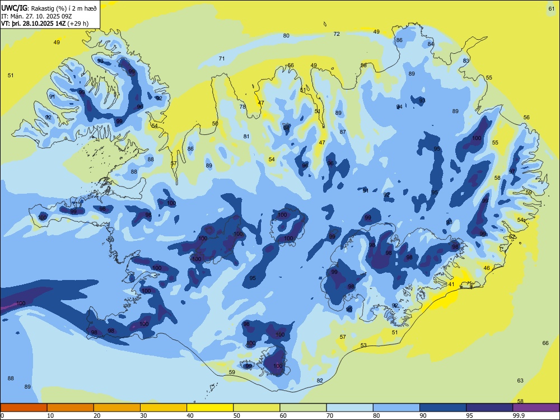
Task: Click the very light blue 70–80 legend swatch
Action: pyautogui.click(x=349, y=408)
